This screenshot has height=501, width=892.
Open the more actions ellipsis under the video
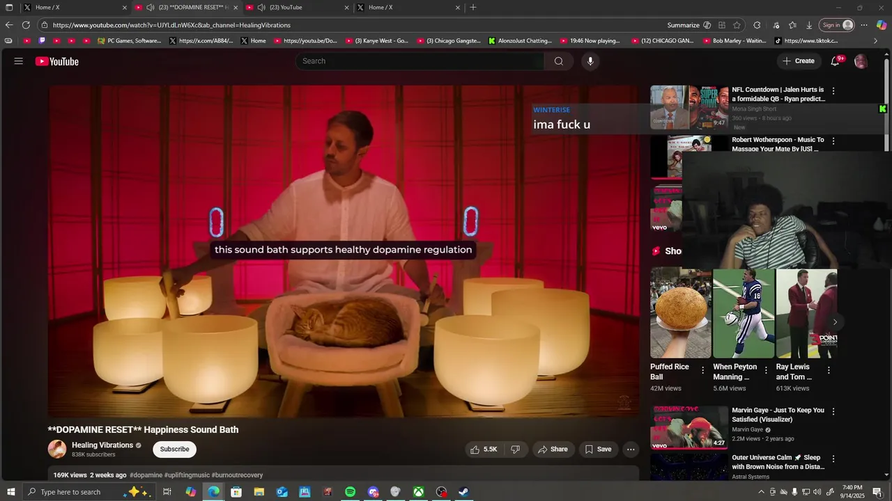click(x=631, y=450)
